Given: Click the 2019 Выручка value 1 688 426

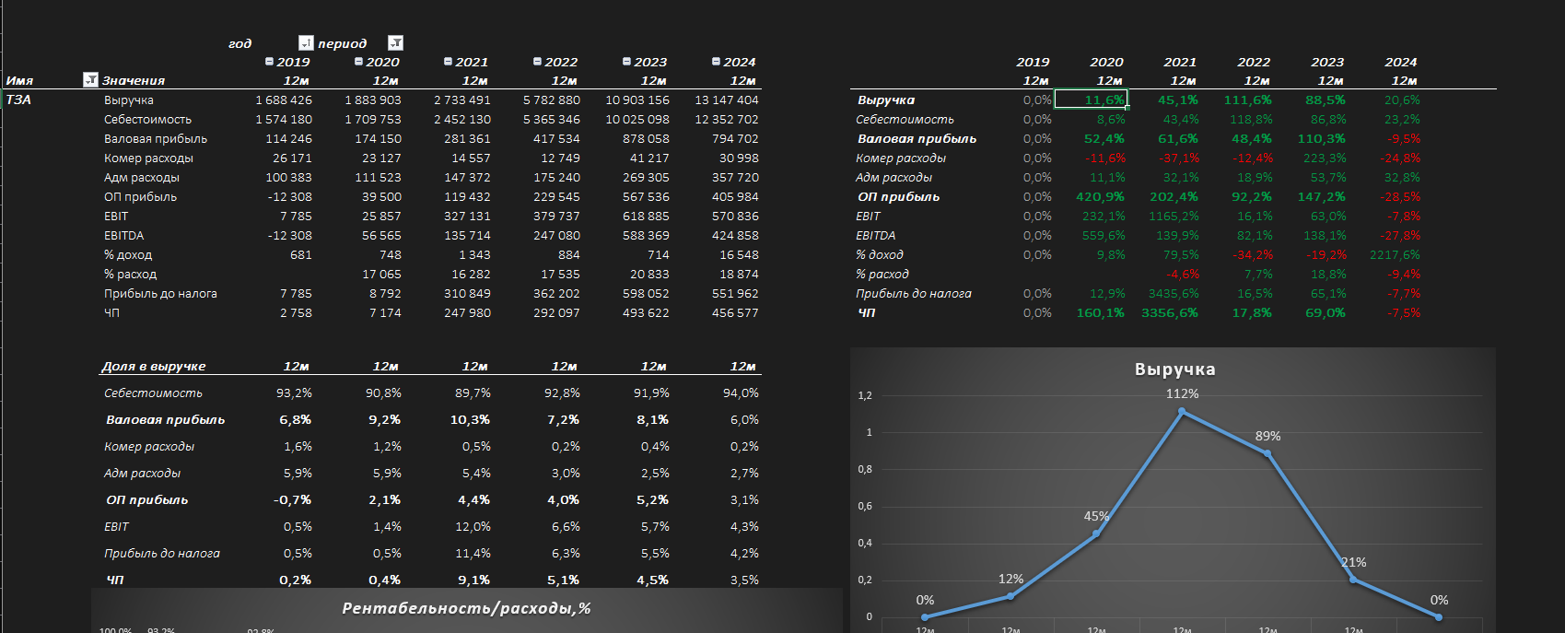Looking at the screenshot, I should [284, 100].
